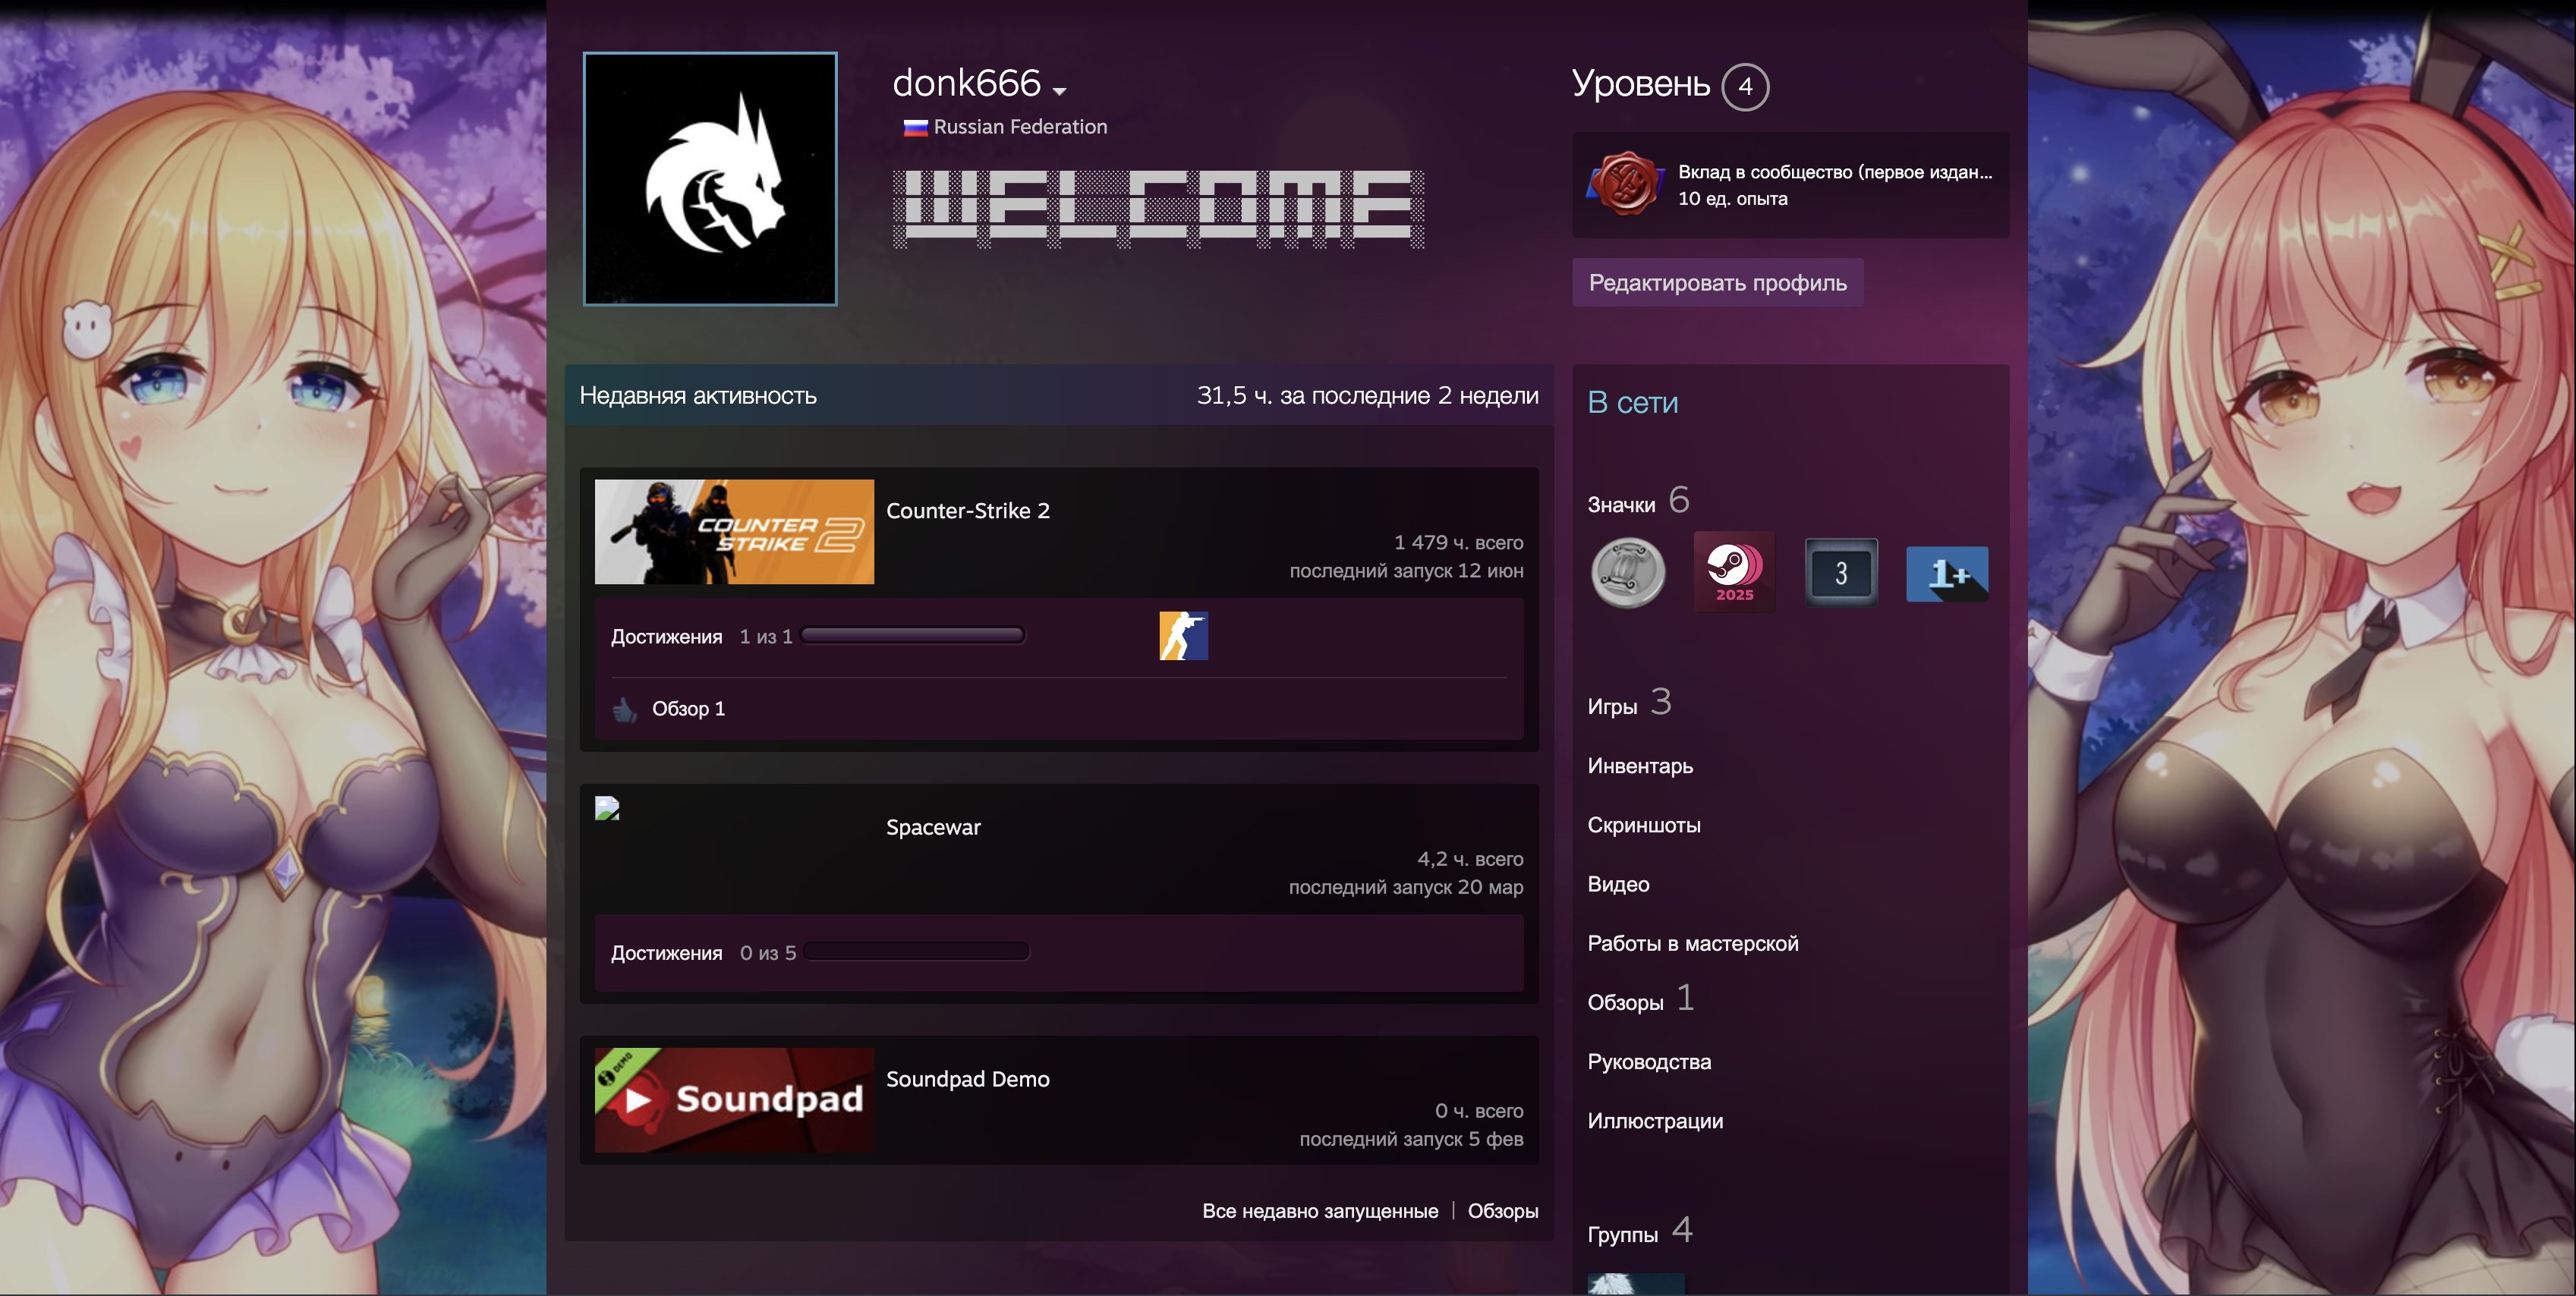Open the 'Инвентарь' link
2576x1296 pixels.
click(x=1640, y=766)
